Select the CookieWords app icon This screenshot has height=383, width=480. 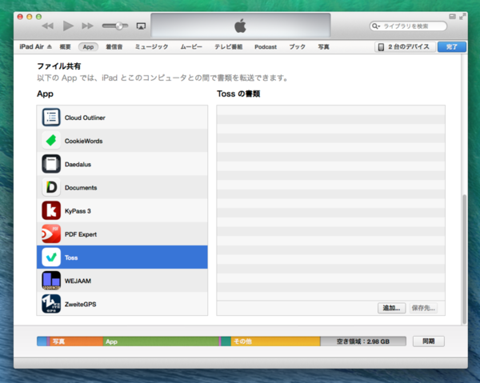point(51,141)
